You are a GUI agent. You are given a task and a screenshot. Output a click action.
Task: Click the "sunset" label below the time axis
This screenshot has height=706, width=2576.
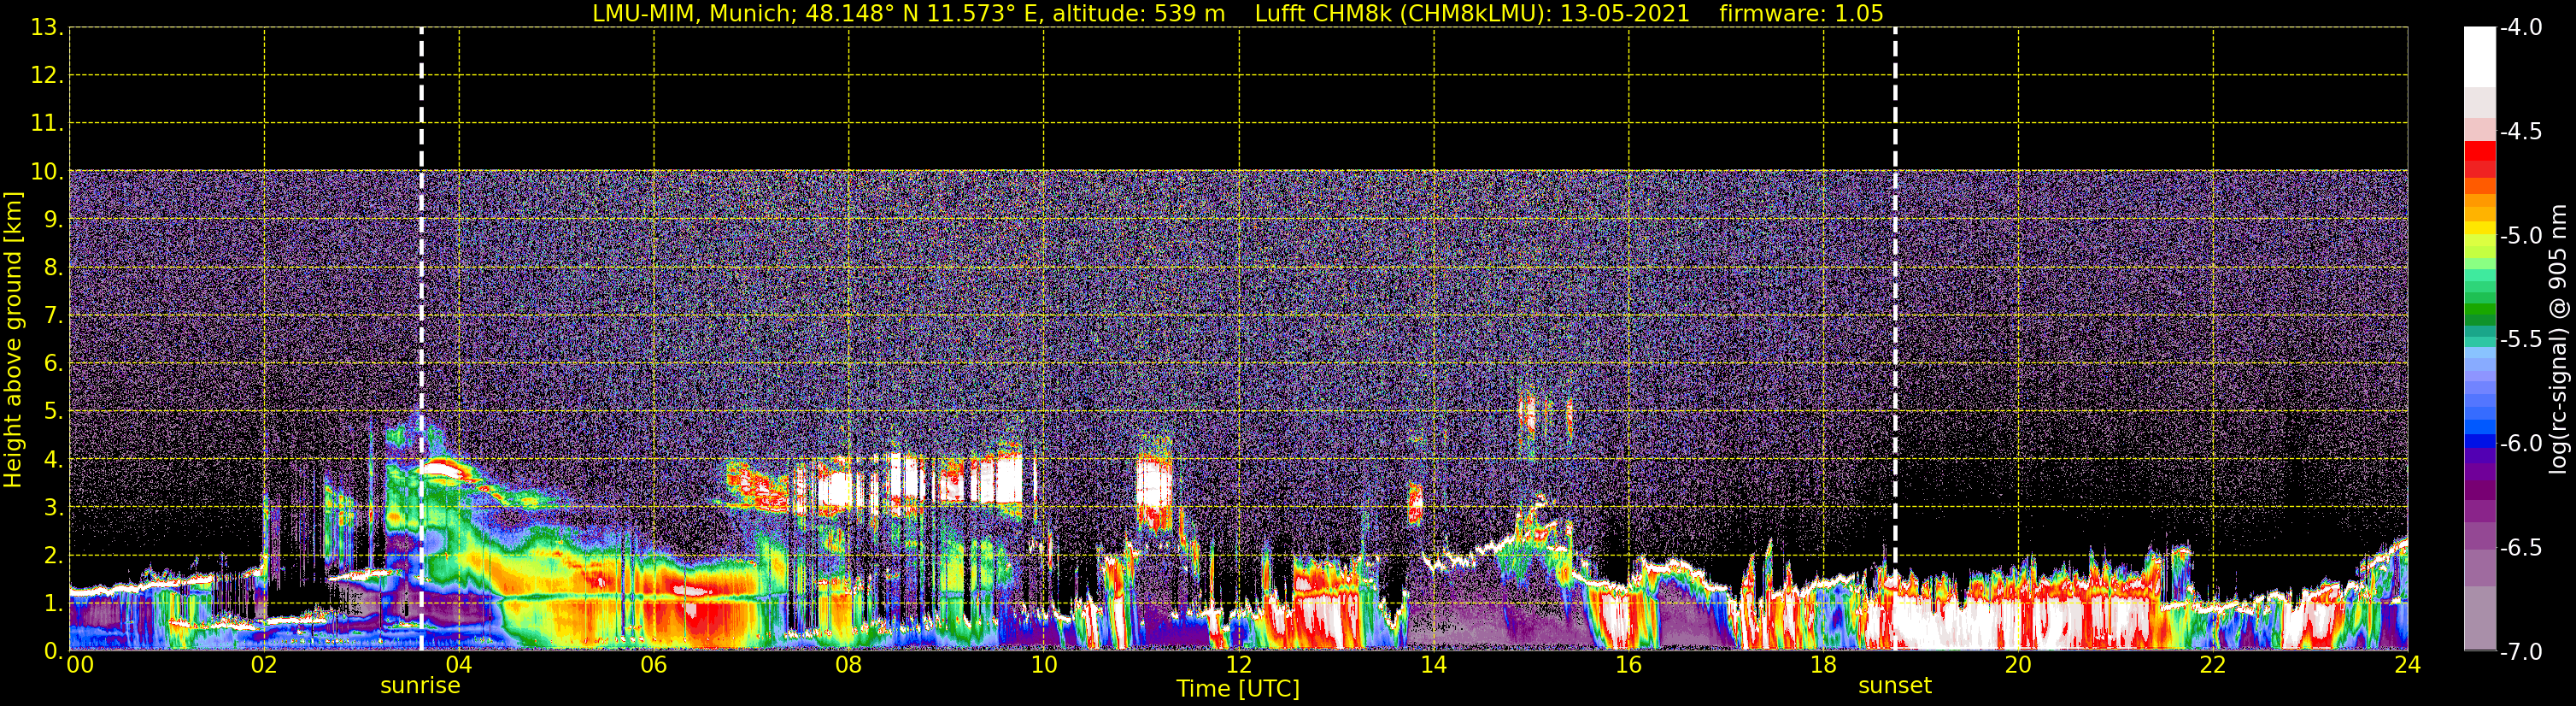tap(1895, 686)
